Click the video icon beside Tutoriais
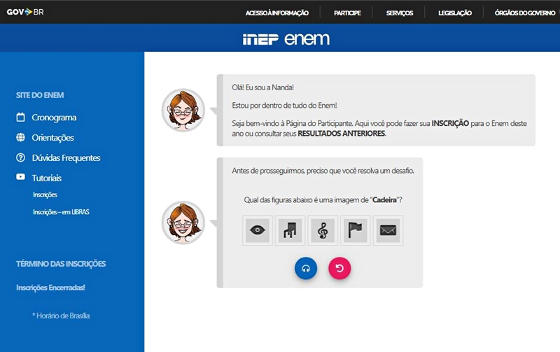 coord(21,177)
